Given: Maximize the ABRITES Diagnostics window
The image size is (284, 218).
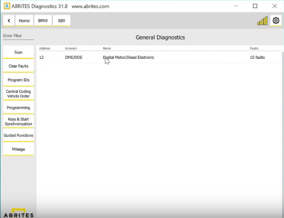Looking at the screenshot, I should click(255, 6).
